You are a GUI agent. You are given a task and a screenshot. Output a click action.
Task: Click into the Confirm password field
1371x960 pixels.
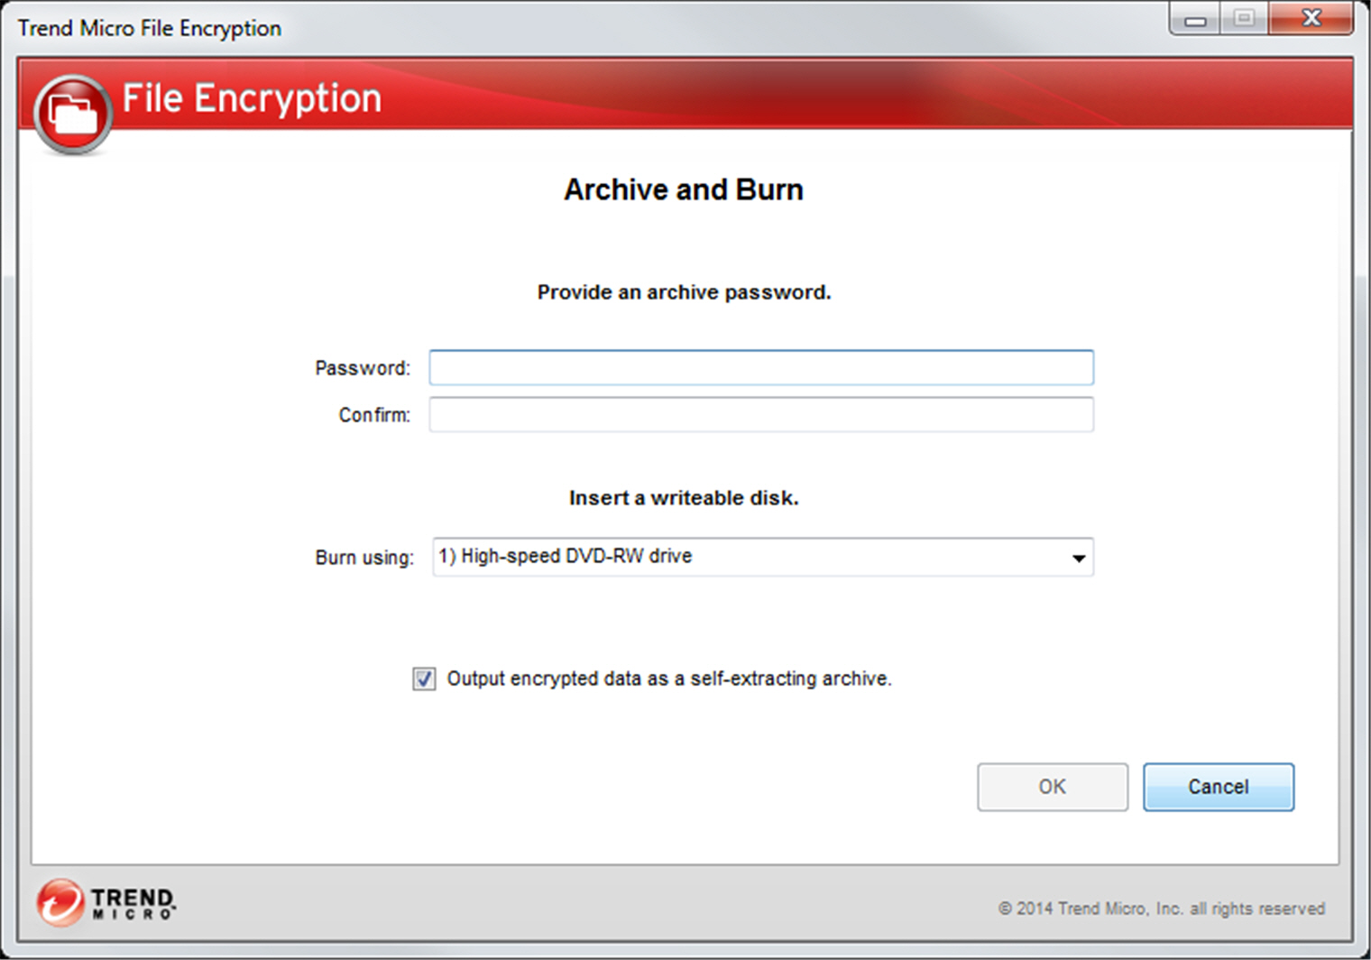(761, 415)
